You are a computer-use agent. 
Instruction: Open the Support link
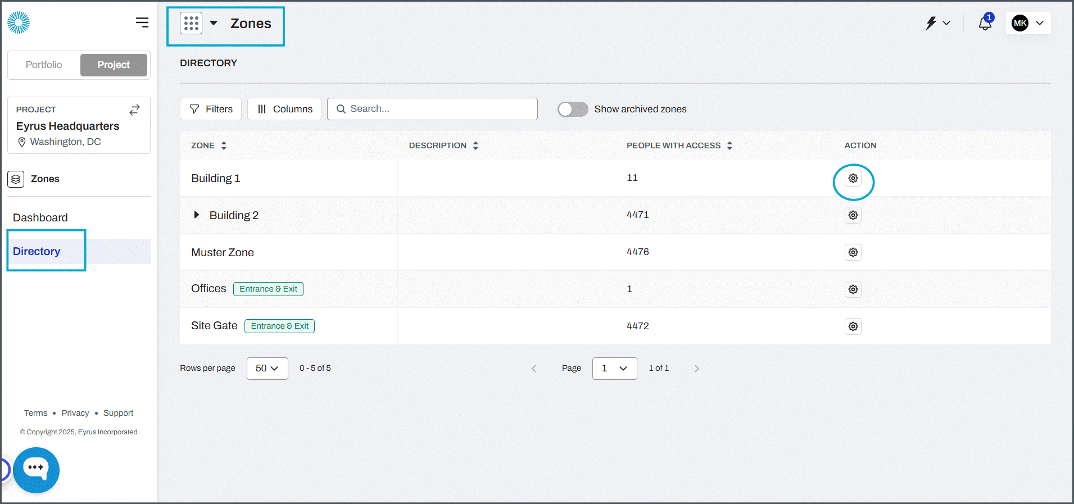(x=118, y=413)
